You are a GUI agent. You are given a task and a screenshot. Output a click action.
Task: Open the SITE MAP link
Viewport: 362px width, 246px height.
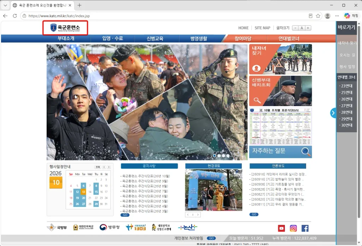pos(262,28)
